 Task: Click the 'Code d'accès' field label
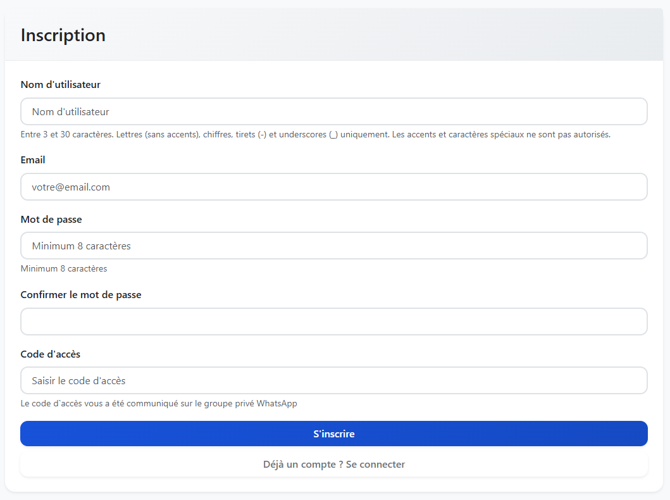pos(51,354)
